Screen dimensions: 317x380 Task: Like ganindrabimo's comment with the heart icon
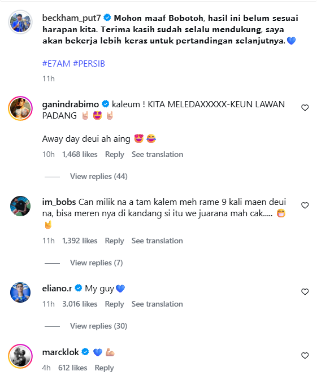305,108
